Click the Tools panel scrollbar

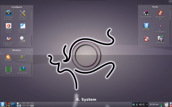click(170, 27)
